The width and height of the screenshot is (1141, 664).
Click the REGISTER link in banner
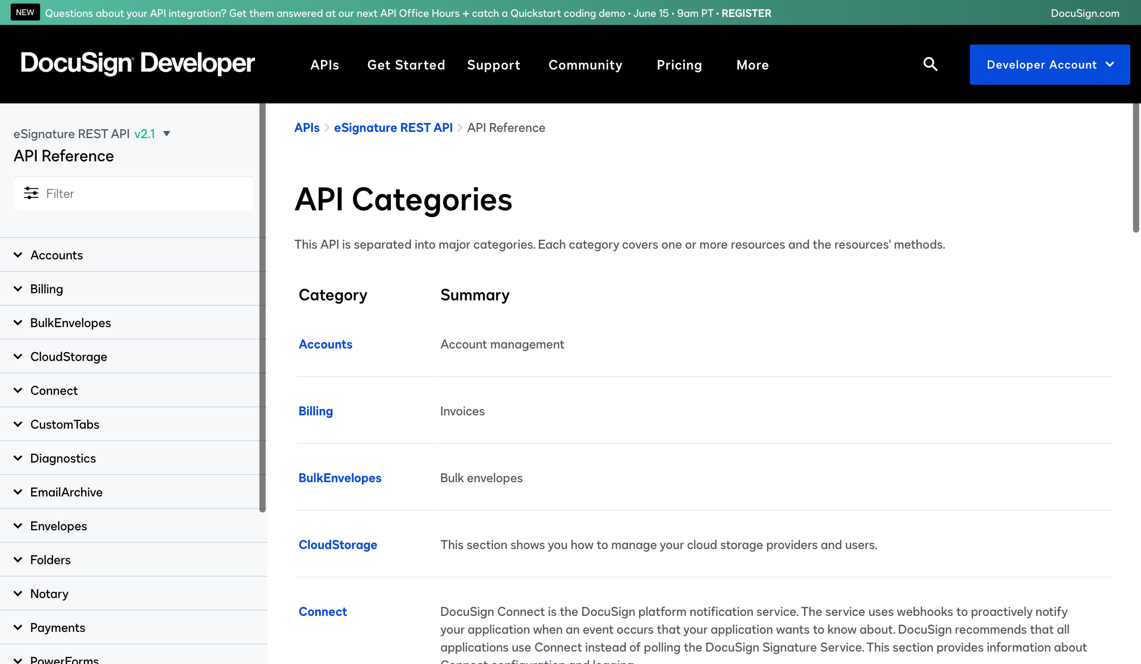[746, 13]
